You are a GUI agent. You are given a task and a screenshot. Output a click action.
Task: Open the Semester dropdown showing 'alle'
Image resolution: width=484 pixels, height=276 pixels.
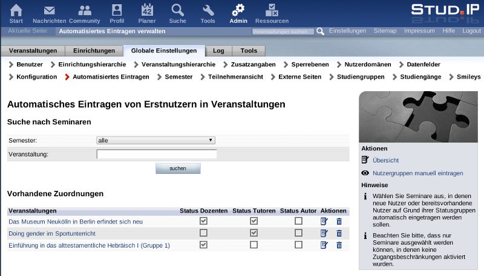155,140
